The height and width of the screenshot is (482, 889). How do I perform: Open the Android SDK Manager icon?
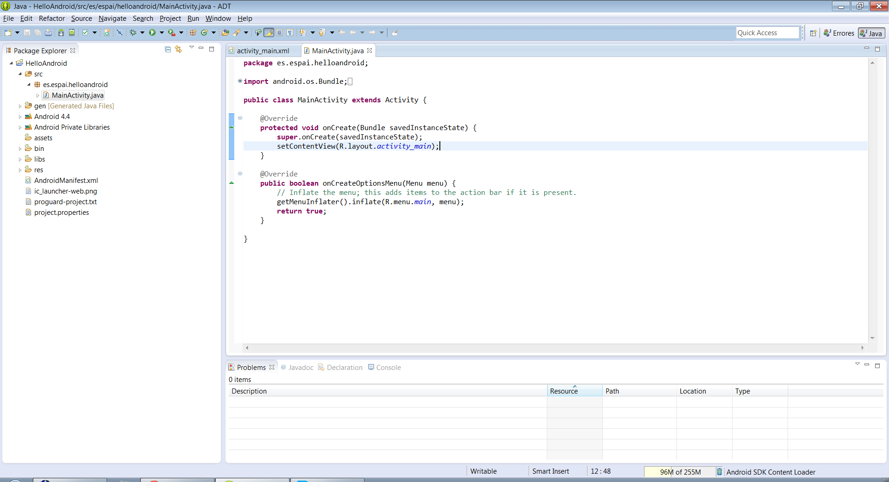tap(61, 33)
